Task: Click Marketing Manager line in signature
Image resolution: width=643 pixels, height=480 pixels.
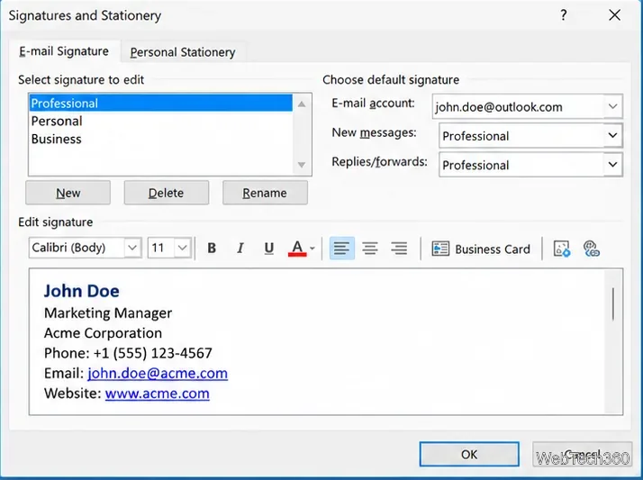Action: 108,313
